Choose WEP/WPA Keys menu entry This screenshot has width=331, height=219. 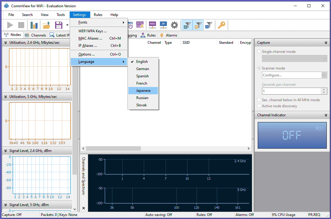(x=92, y=31)
